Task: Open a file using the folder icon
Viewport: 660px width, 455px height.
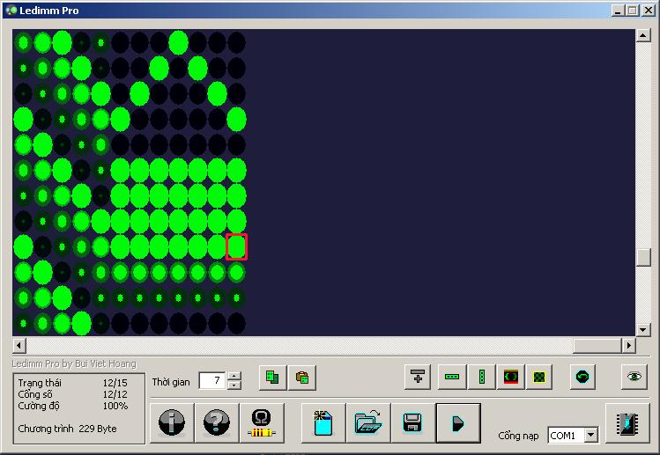Action: (x=368, y=423)
